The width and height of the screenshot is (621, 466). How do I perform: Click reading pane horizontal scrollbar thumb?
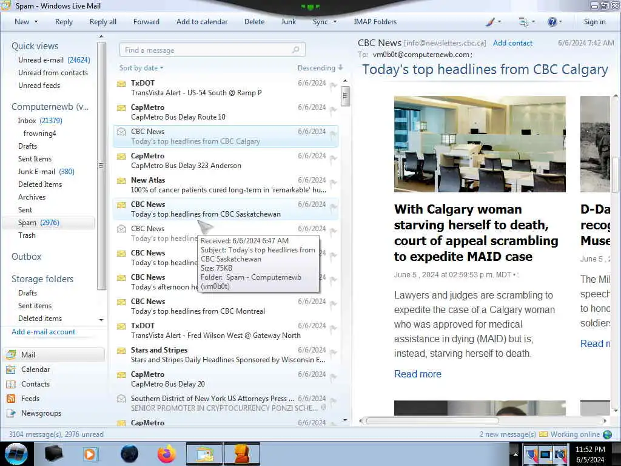point(432,420)
